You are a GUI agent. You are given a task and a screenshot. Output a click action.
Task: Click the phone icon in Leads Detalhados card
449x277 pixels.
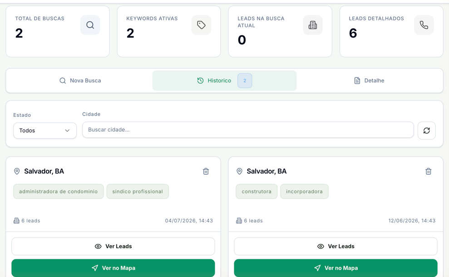coord(424,25)
